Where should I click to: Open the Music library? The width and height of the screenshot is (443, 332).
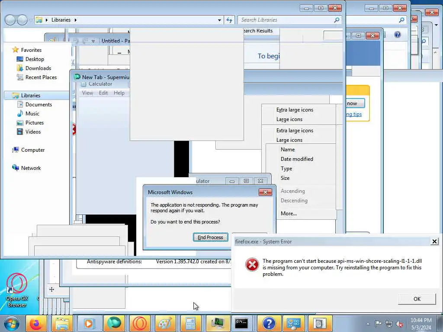click(32, 114)
